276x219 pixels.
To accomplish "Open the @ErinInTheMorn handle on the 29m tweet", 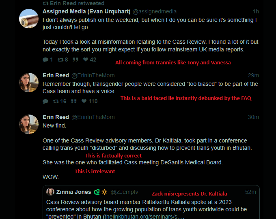I will [x=93, y=75].
